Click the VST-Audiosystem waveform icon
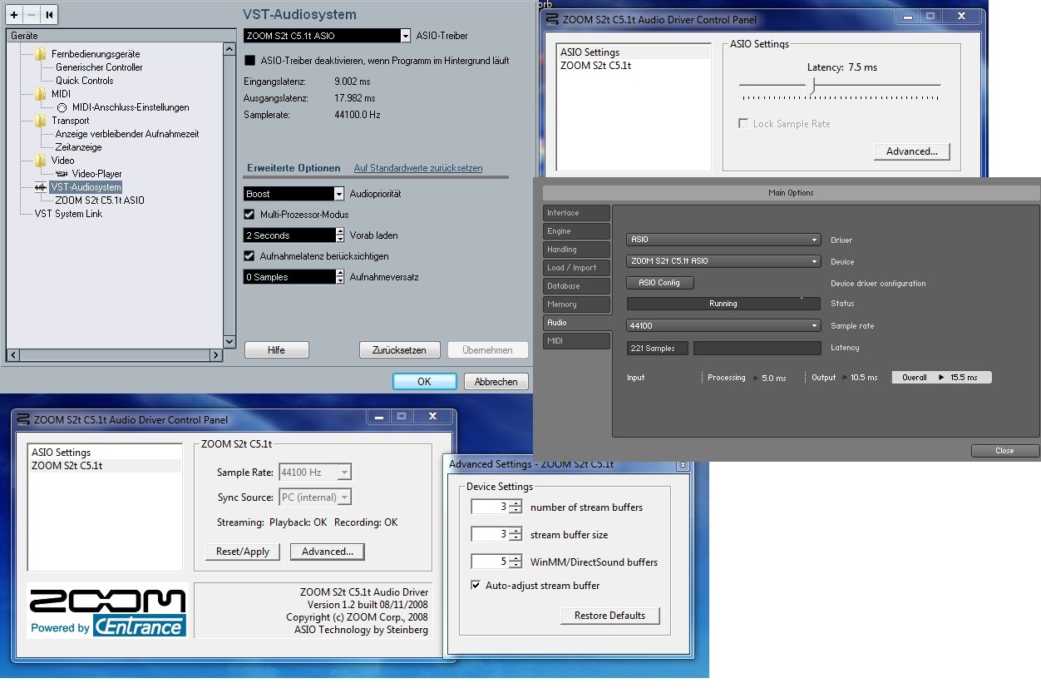This screenshot has width=1041, height=693. point(41,187)
